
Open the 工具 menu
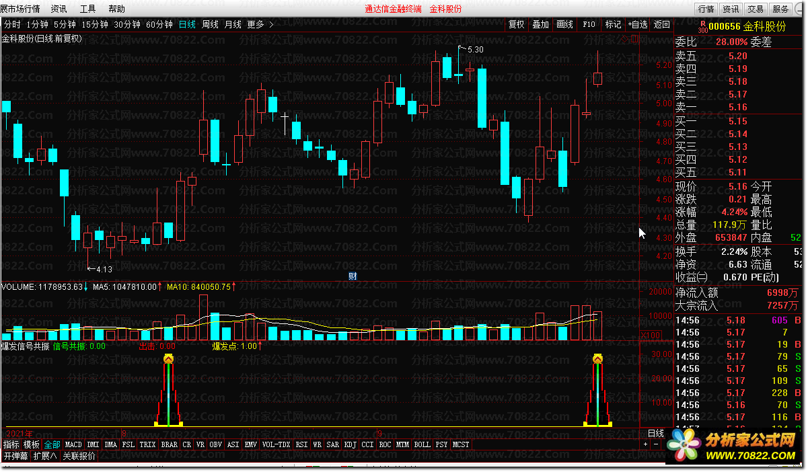(87, 9)
